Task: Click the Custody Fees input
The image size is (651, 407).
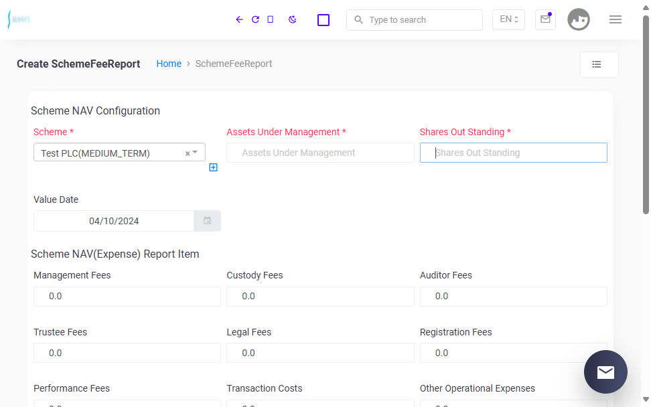Action: click(x=320, y=297)
